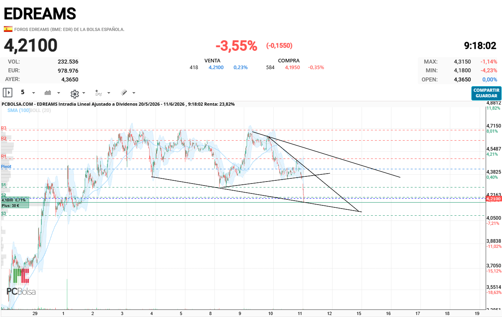The image size is (502, 317).
Task: Click the FOROS EDREAMS subtitle text
Action: pyautogui.click(x=69, y=29)
